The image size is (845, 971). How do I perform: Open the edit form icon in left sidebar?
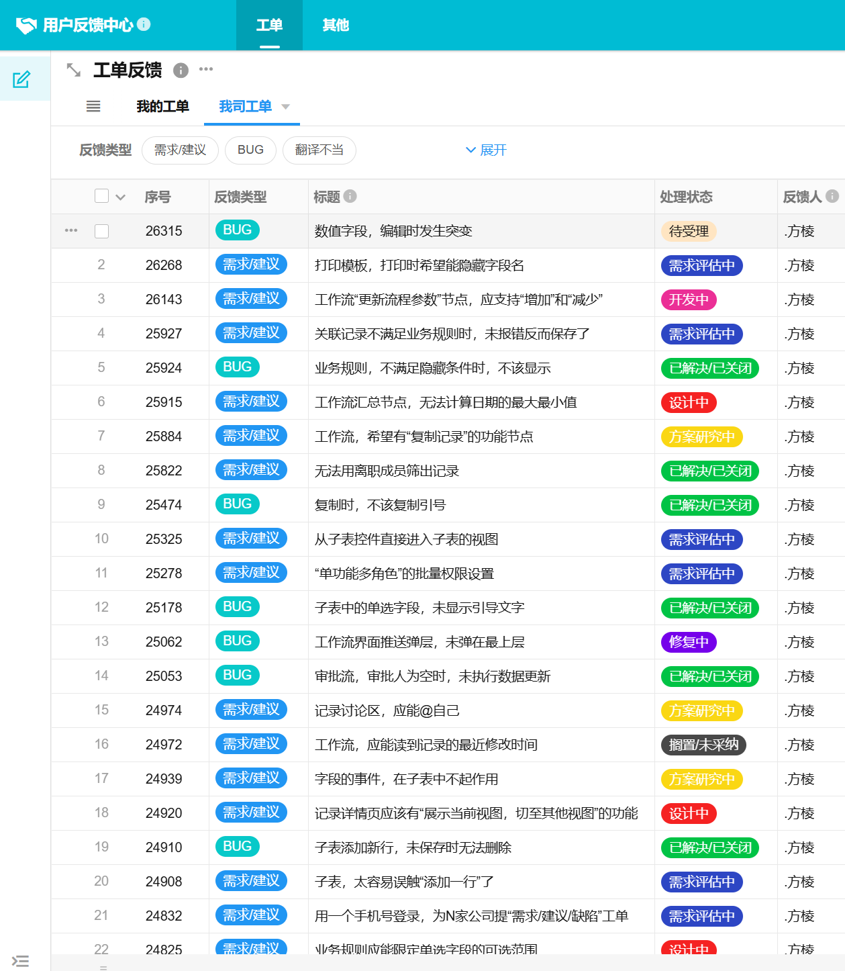[x=21, y=79]
